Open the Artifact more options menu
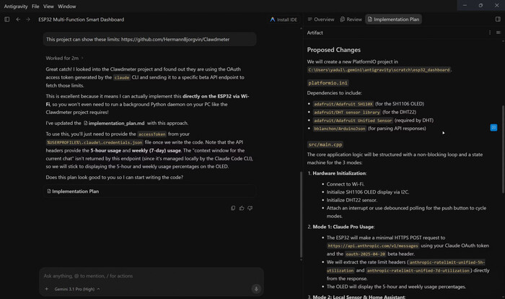505x299 pixels. tap(490, 32)
